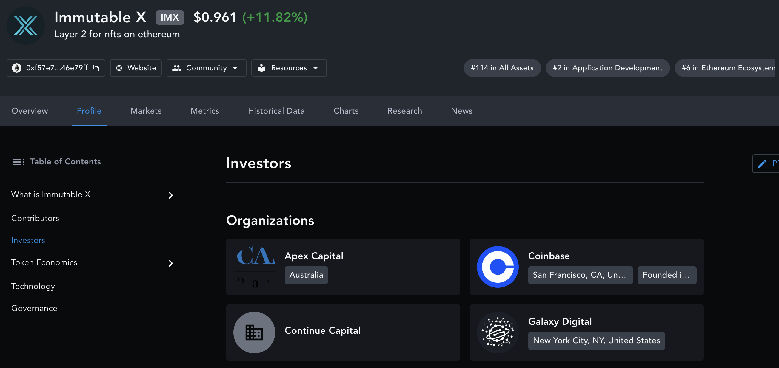Click the Ethereum icon beside the contract address

point(17,68)
